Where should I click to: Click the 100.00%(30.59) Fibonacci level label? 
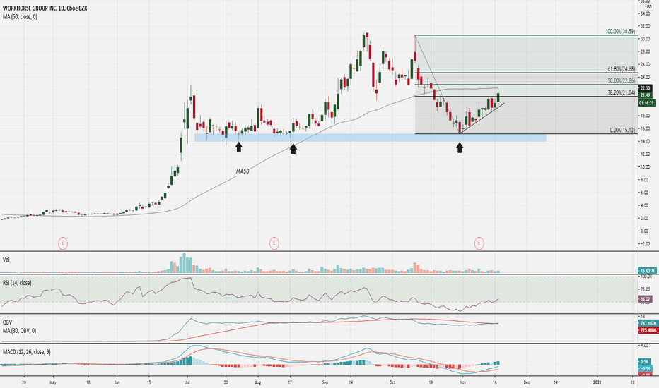pyautogui.click(x=620, y=32)
